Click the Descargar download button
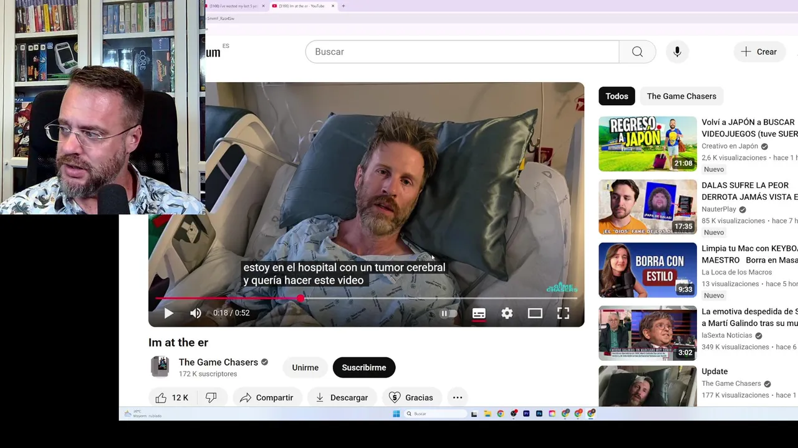Image resolution: width=798 pixels, height=448 pixels. (x=342, y=398)
